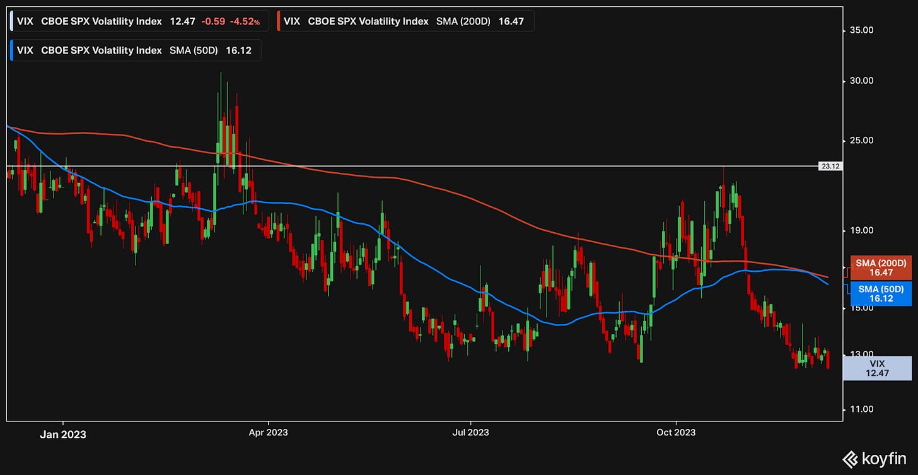918x475 pixels.
Task: Click the 19.00 price axis value
Action: coord(863,230)
